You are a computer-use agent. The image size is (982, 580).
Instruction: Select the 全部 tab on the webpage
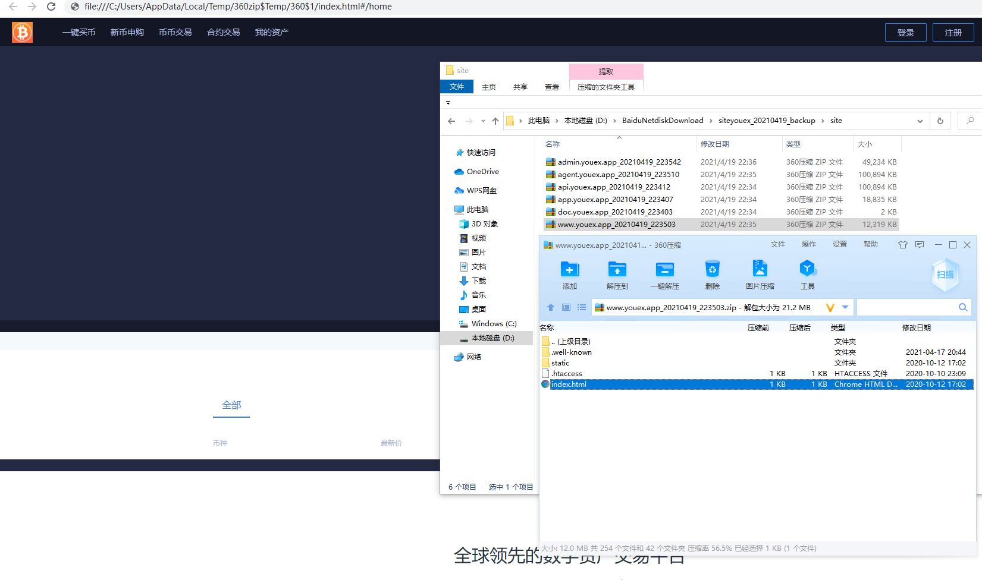(x=231, y=405)
